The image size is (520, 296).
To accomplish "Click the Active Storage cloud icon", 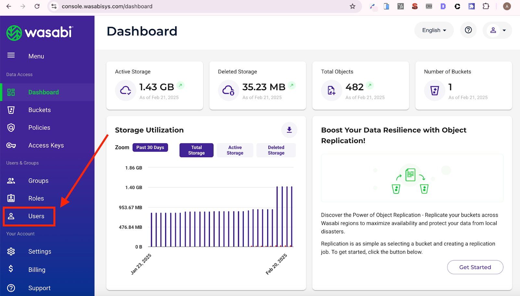I will tap(125, 91).
